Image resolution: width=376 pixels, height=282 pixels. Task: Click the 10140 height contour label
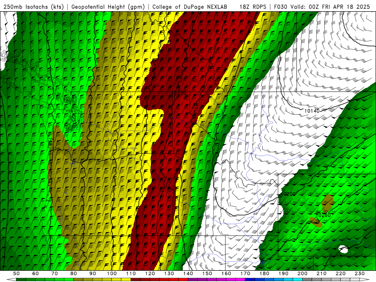coord(312,111)
